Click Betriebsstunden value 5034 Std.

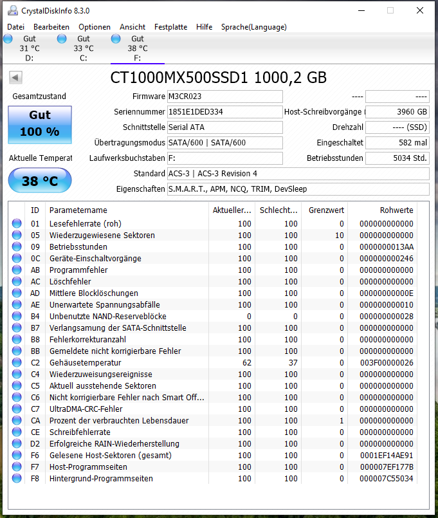pyautogui.click(x=397, y=158)
